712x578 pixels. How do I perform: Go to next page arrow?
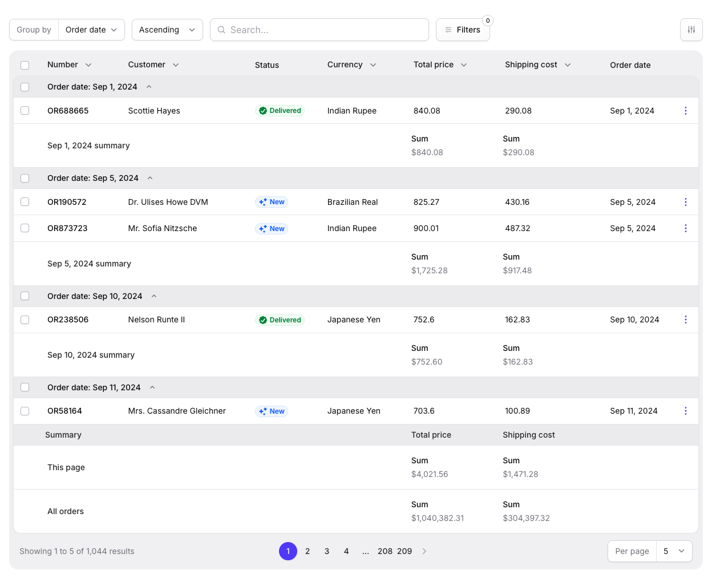click(424, 551)
